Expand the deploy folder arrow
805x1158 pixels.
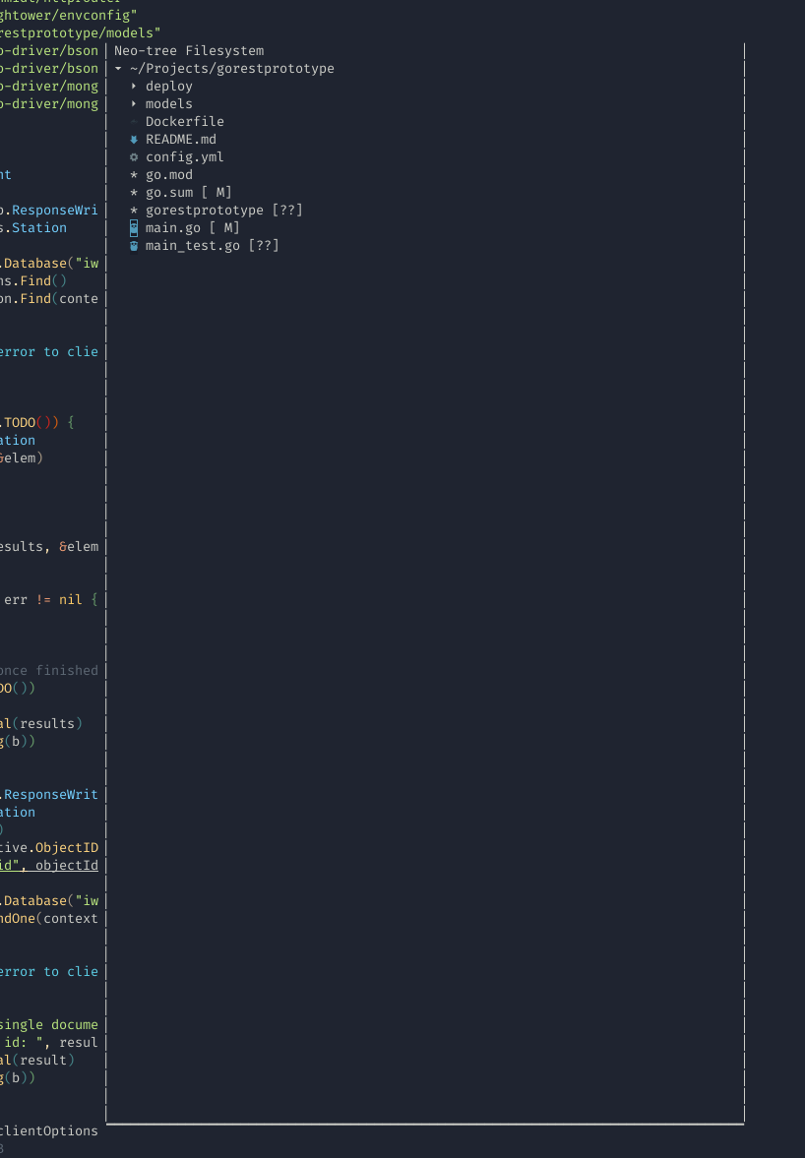(x=134, y=87)
